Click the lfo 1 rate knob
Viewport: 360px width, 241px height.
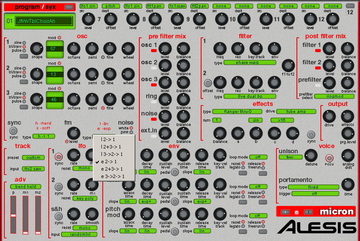pos(74,155)
